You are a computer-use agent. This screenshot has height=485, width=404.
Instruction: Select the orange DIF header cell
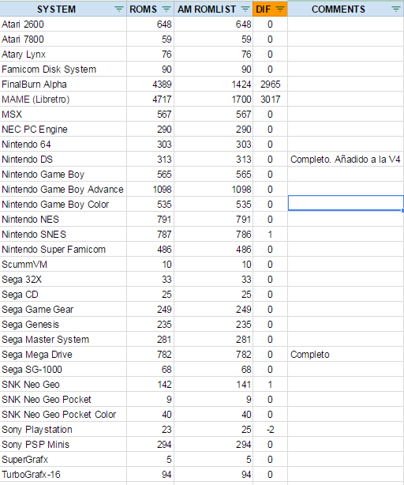pos(271,9)
